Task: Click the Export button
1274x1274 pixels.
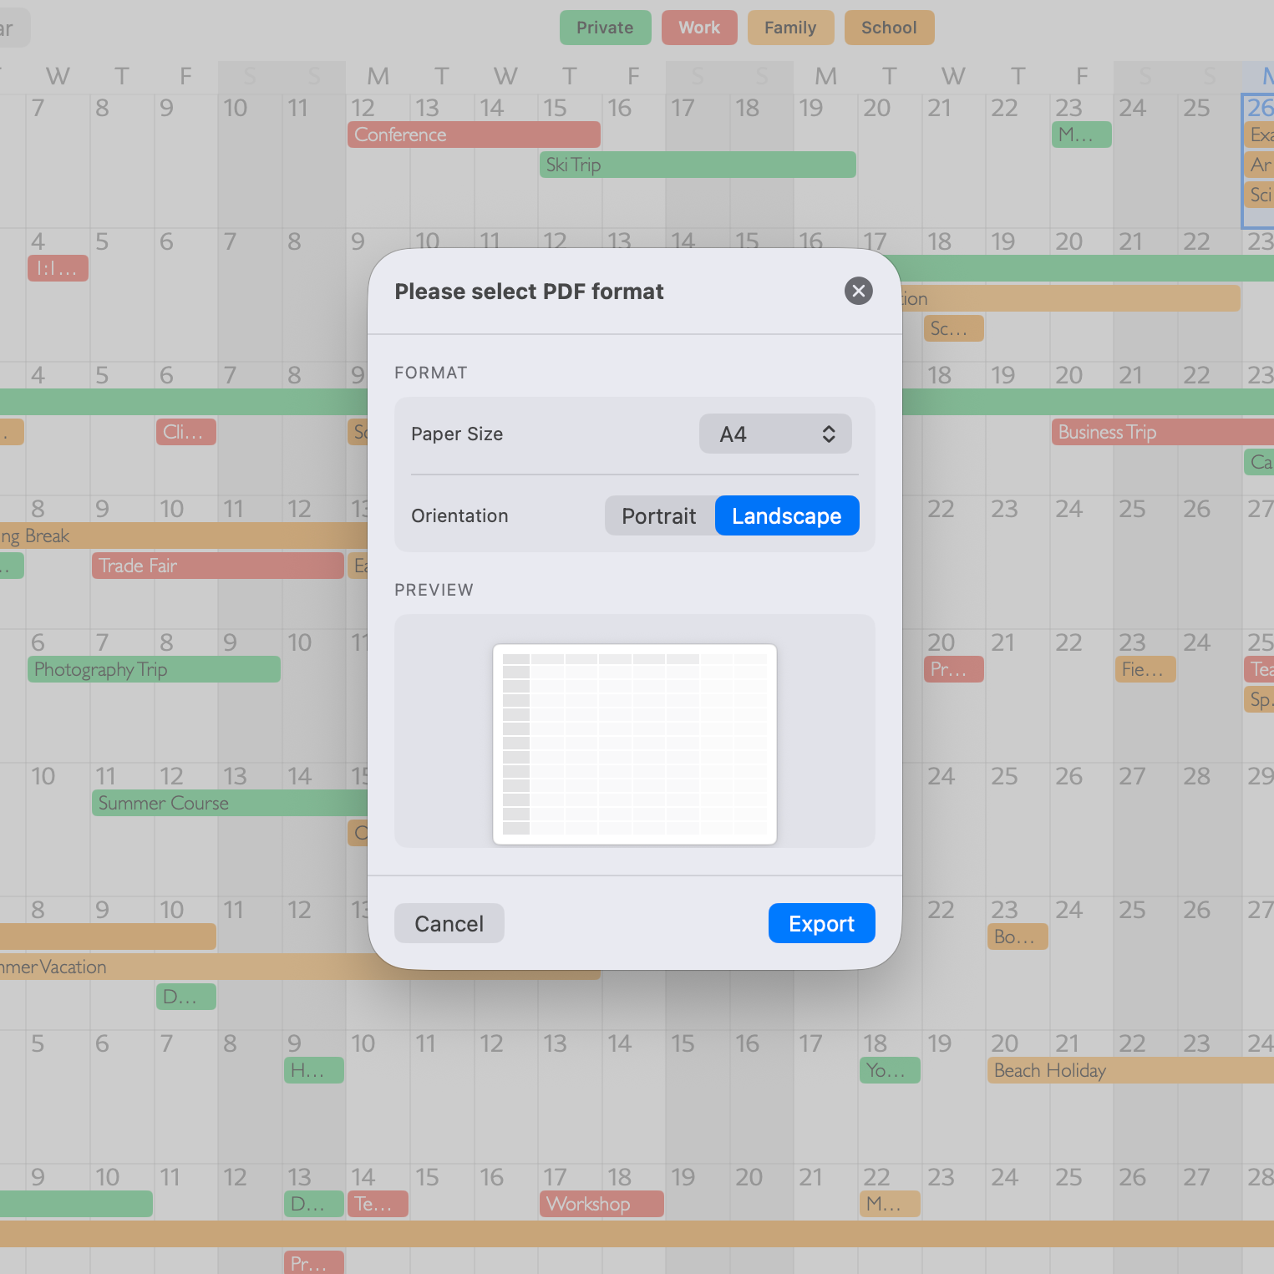Action: (x=821, y=923)
